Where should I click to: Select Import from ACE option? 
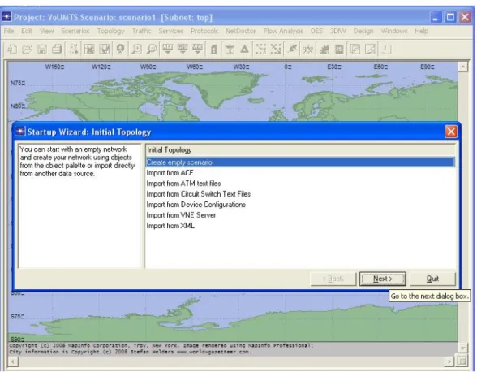tap(170, 173)
